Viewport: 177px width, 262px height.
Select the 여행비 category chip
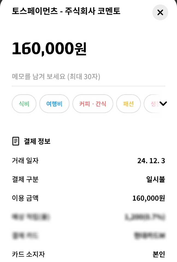click(54, 104)
